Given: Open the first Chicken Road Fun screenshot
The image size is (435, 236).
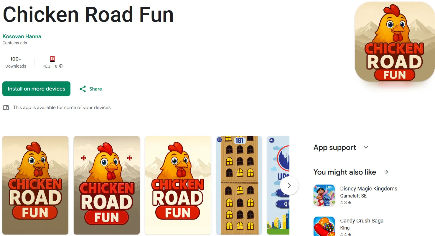Looking at the screenshot, I should click(x=35, y=185).
